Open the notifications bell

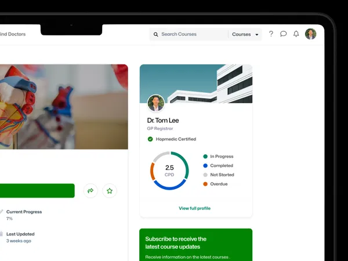click(296, 34)
